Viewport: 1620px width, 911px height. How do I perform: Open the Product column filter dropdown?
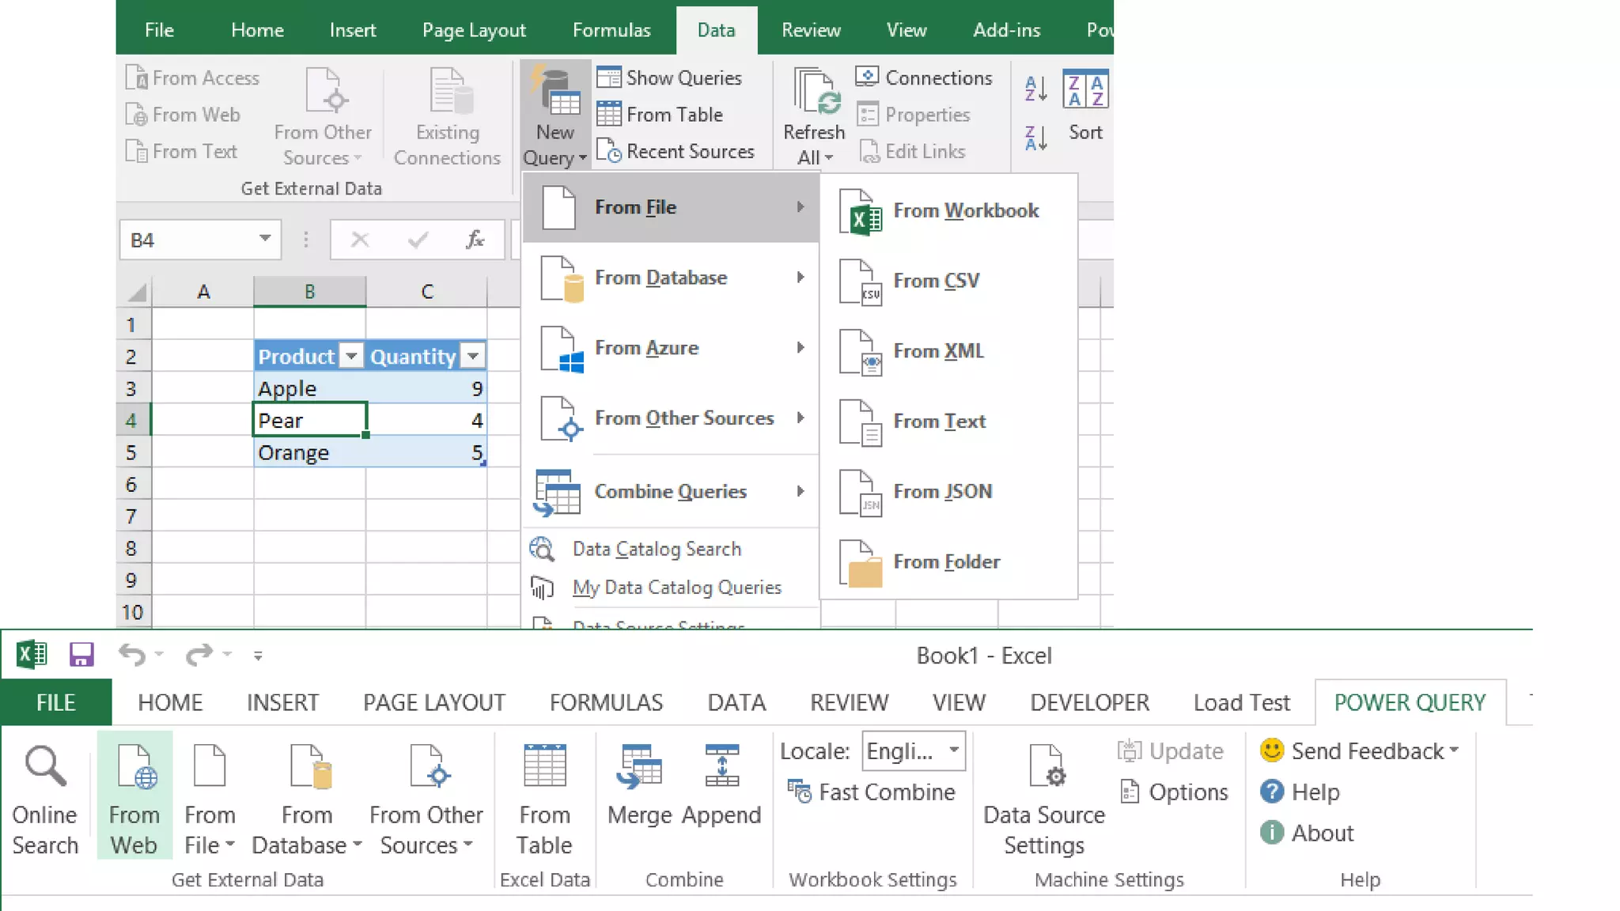click(351, 357)
